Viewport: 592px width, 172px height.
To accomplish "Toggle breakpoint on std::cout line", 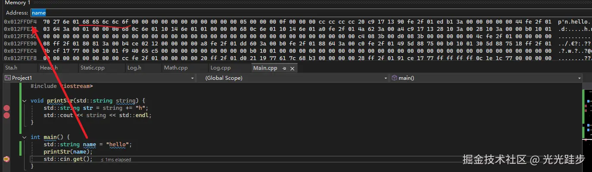I will (x=6, y=115).
